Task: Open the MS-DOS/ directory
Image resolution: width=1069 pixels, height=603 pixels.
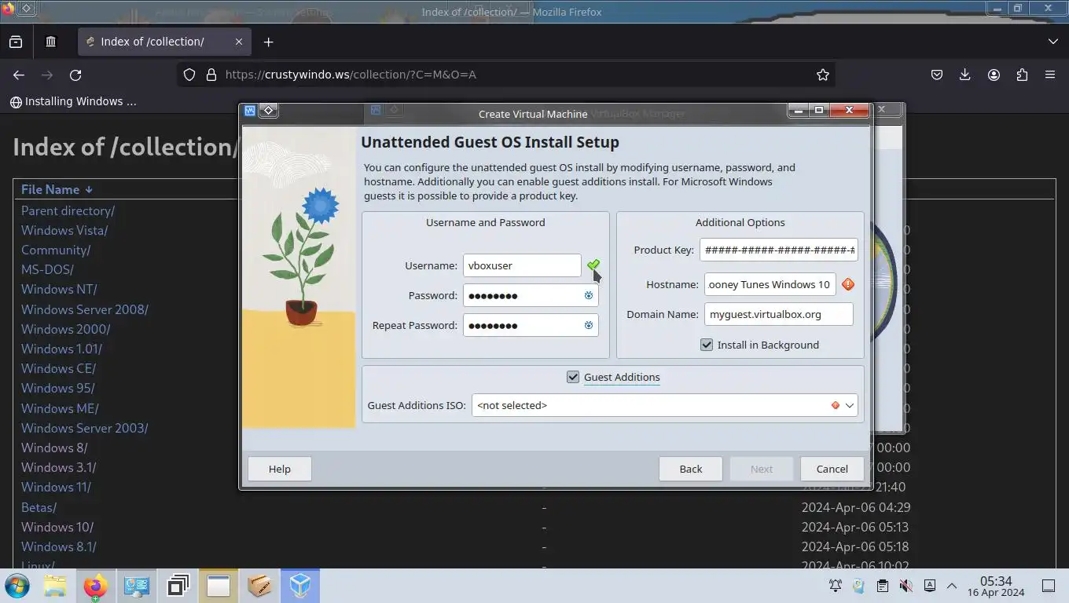Action: 47,269
